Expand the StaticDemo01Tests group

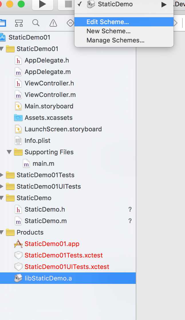[x=2, y=175]
